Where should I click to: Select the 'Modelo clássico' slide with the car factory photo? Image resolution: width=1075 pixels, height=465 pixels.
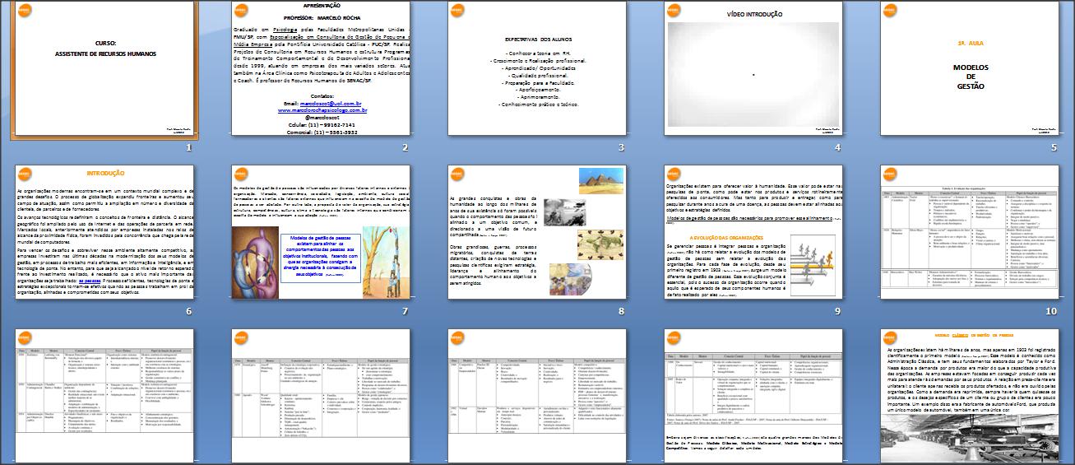click(x=970, y=397)
